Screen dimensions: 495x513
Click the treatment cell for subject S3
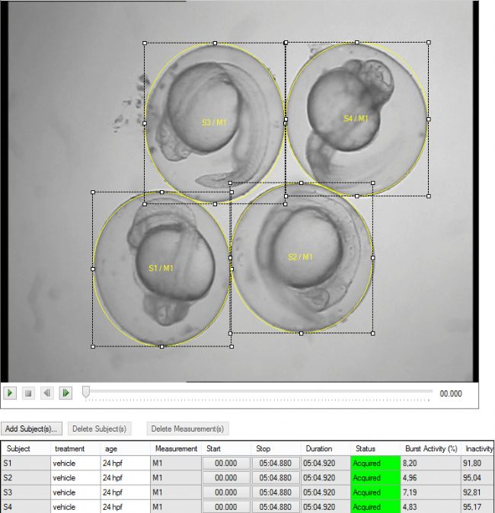tap(74, 492)
